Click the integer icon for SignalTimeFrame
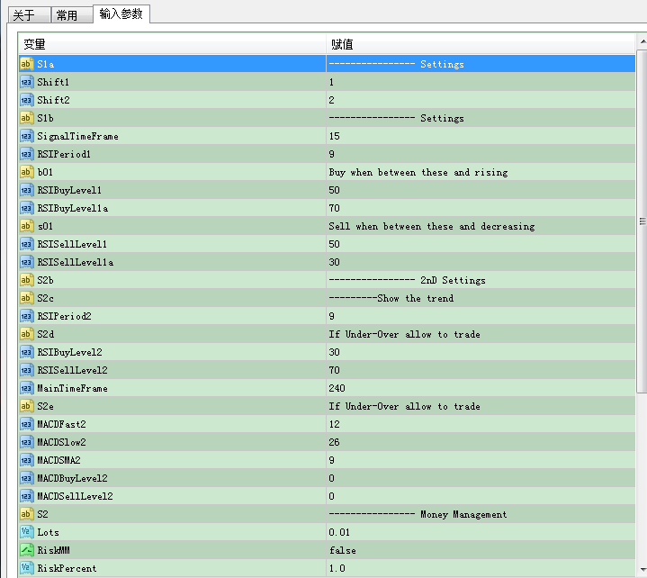Image resolution: width=647 pixels, height=578 pixels. click(26, 136)
